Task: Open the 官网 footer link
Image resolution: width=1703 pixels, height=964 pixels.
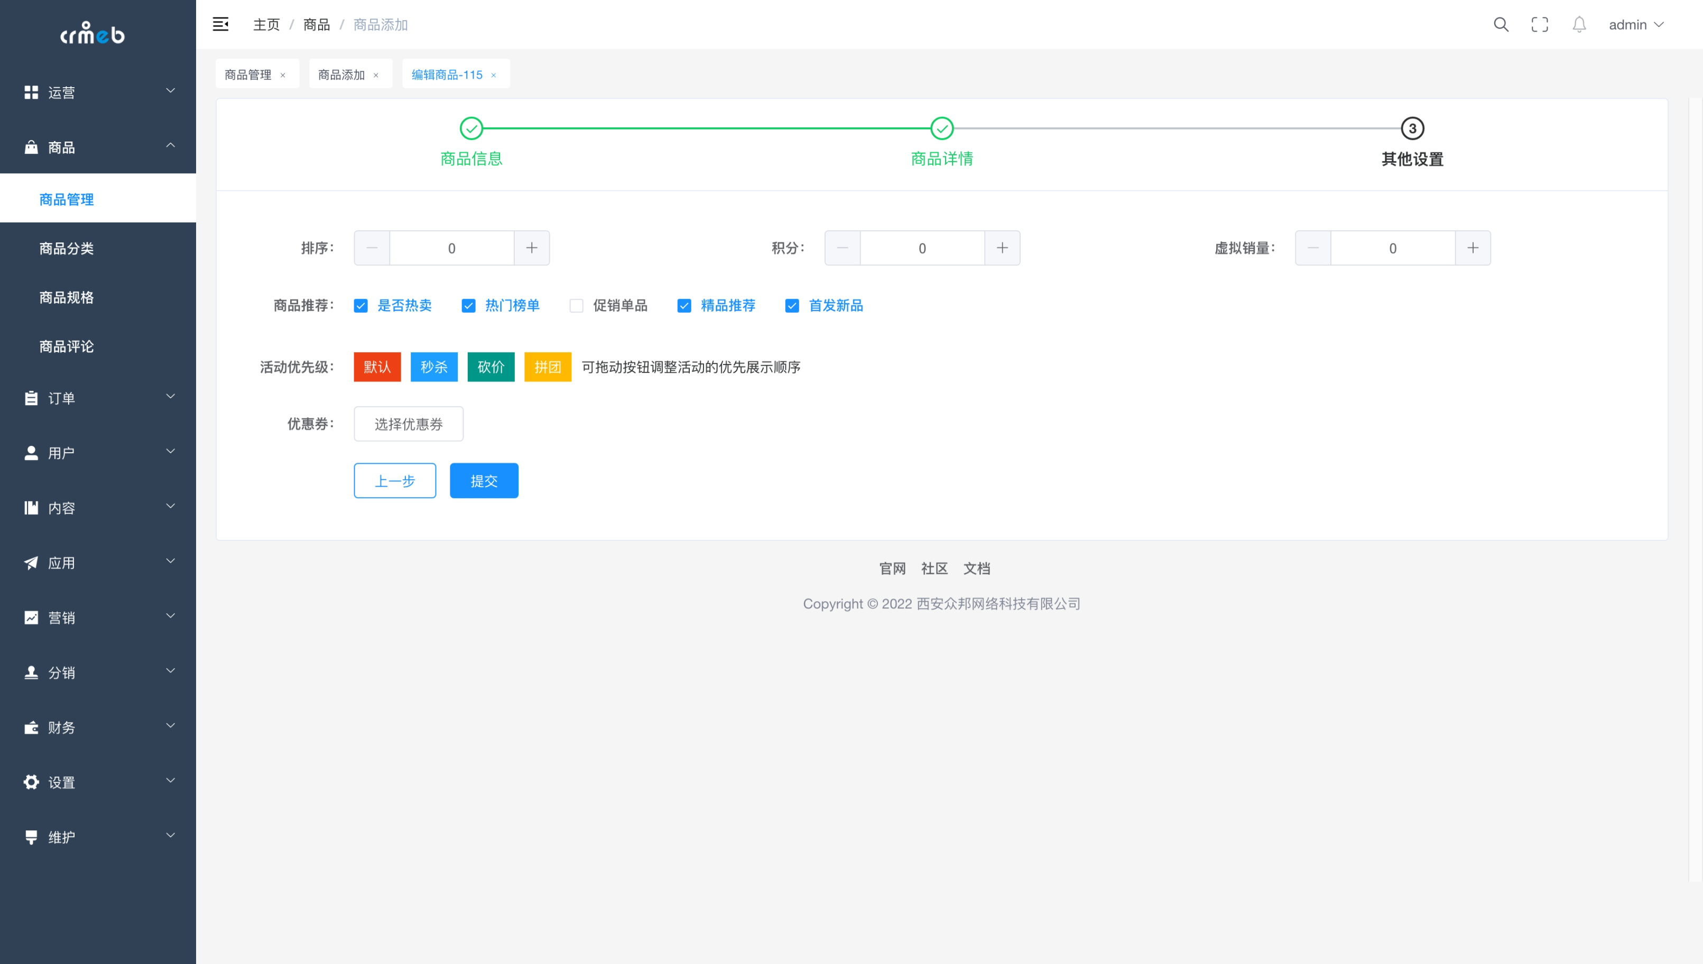Action: point(892,568)
